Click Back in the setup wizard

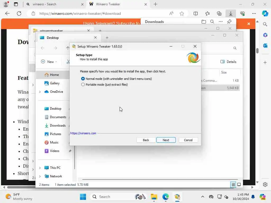coord(146,140)
